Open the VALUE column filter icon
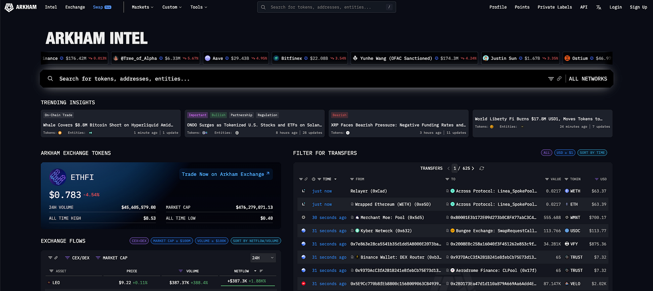The height and width of the screenshot is (291, 653). pyautogui.click(x=547, y=179)
